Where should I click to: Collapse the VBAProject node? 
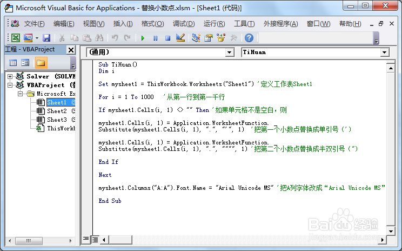click(10, 85)
